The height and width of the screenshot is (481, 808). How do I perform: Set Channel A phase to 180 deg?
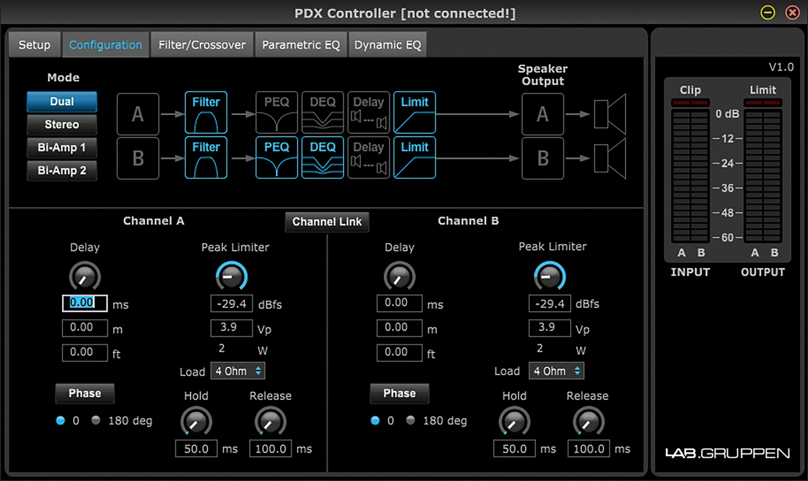pos(96,420)
